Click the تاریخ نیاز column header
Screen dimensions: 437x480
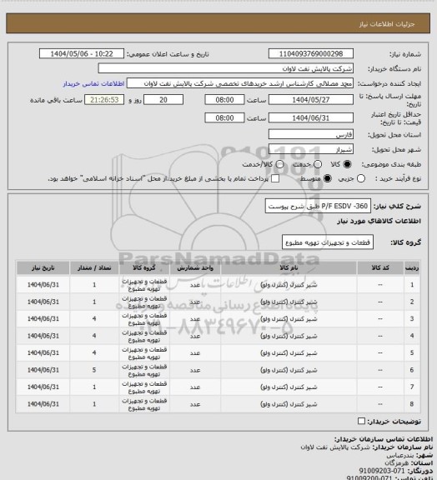[x=43, y=267]
